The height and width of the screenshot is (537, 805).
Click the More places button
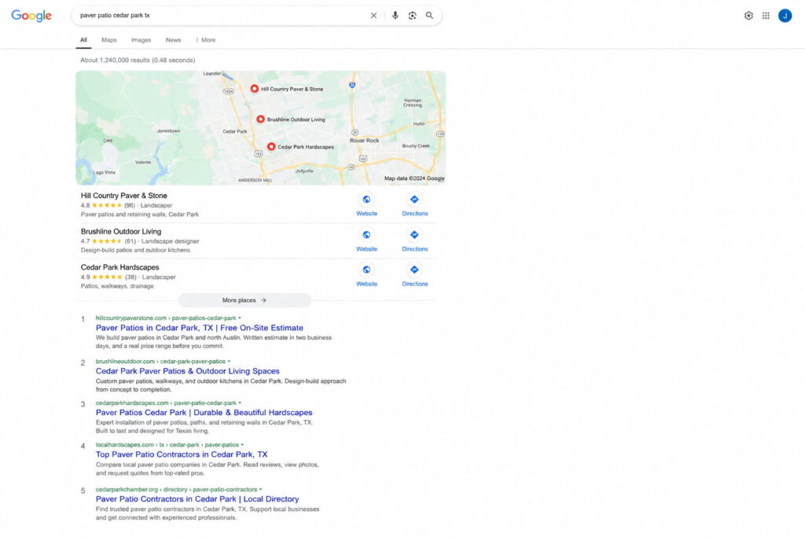244,300
